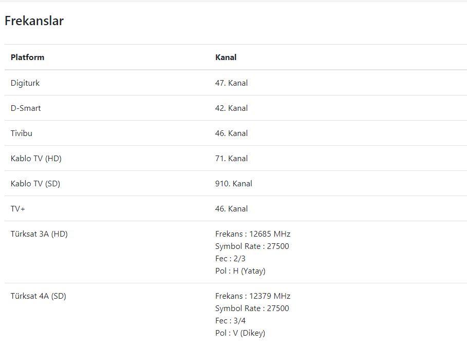Image resolution: width=467 pixels, height=348 pixels.
Task: Select the Digiturk platform cell
Action: click(x=25, y=83)
